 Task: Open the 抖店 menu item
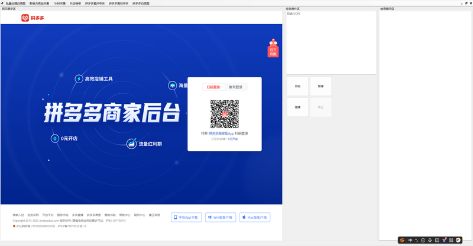coord(75,4)
